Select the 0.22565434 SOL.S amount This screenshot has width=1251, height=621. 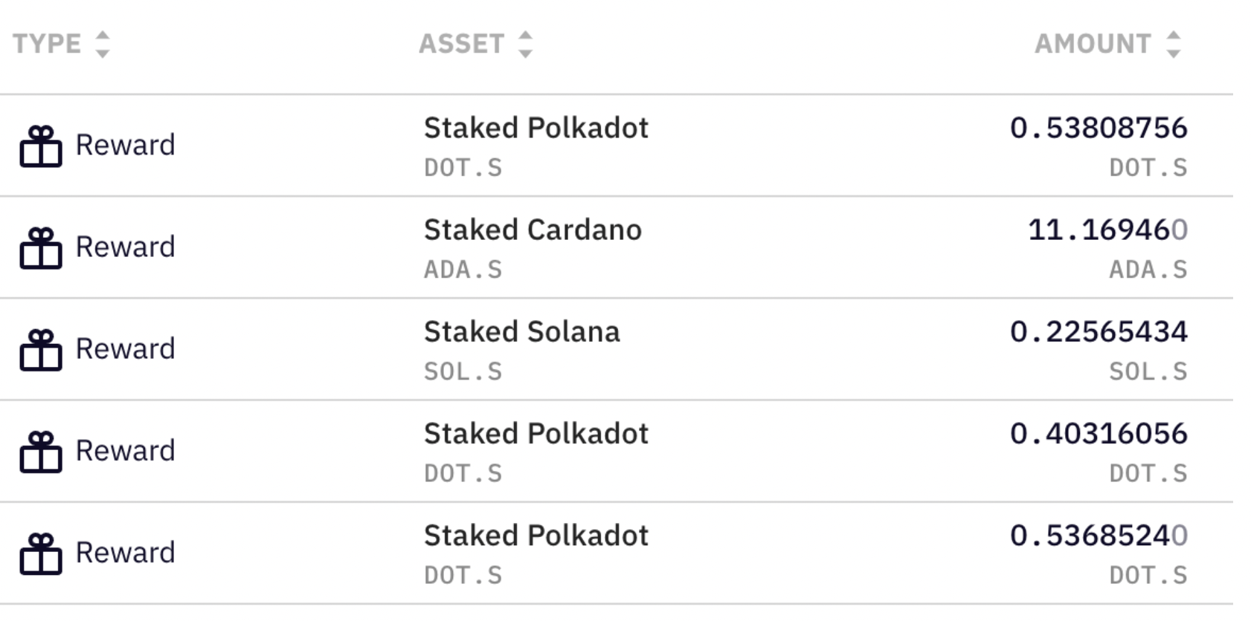(x=1099, y=332)
